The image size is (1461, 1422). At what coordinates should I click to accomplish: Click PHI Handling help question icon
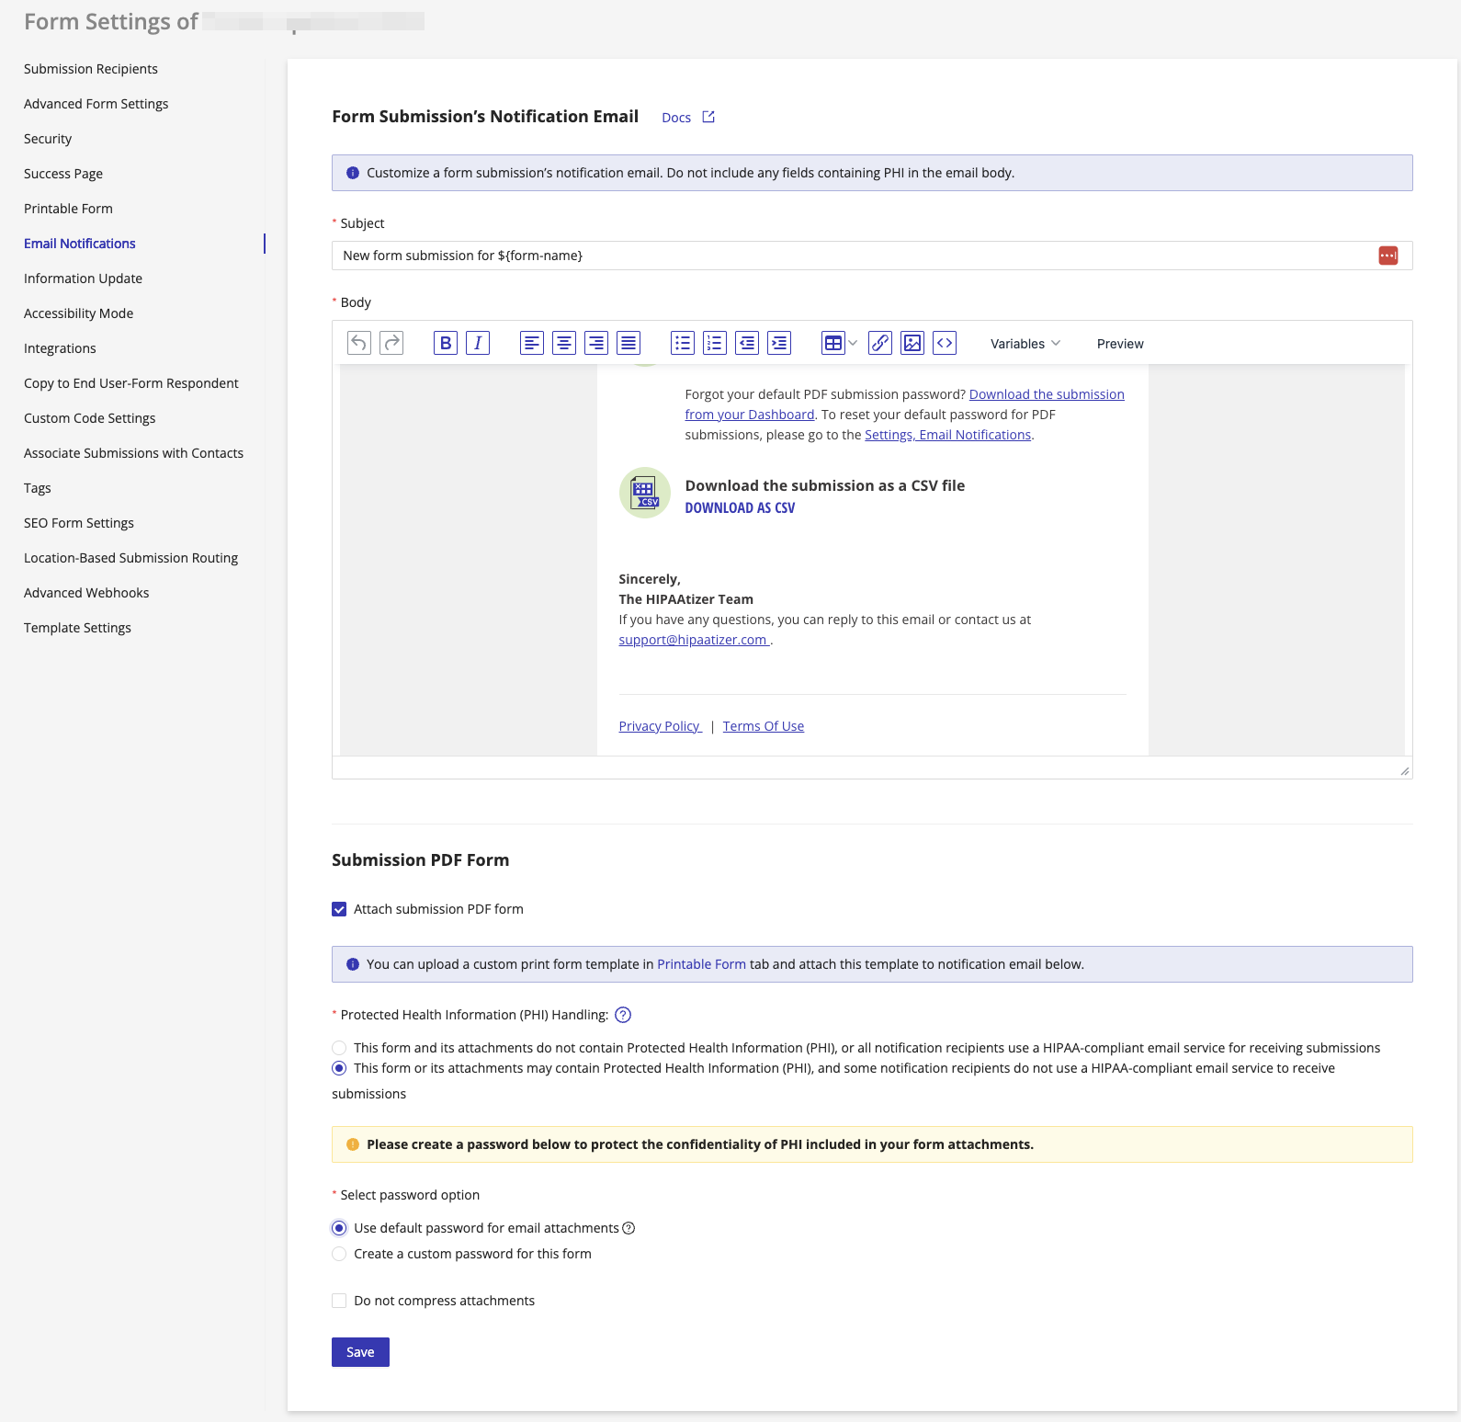click(623, 1015)
